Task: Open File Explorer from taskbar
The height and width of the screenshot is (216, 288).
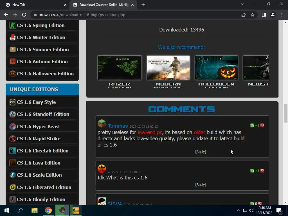Action: (34, 210)
